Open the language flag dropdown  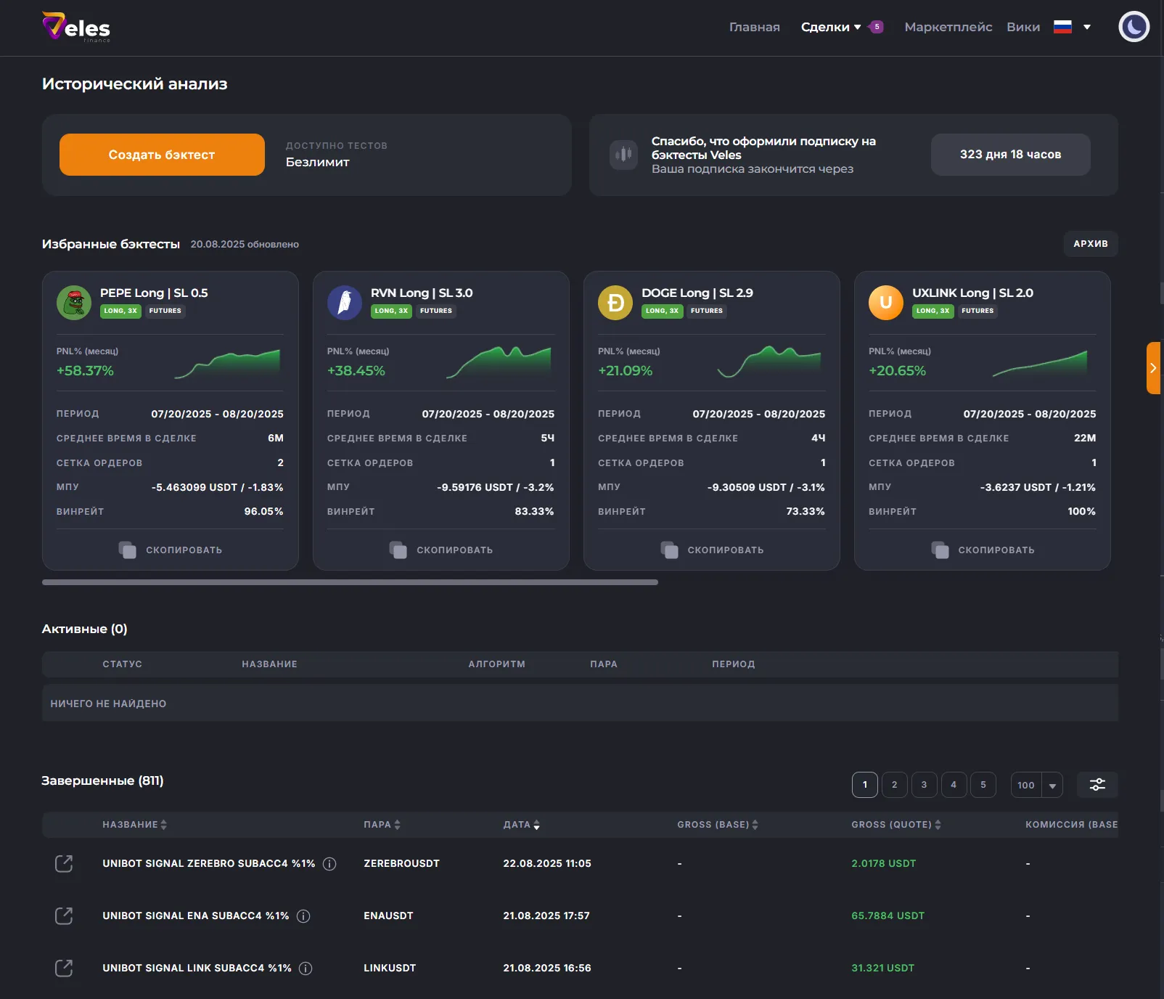coord(1072,28)
